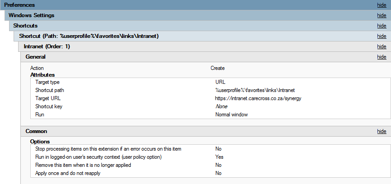The height and width of the screenshot is (184, 391).
Task: Select the Shortcut key label
Action: [x=48, y=106]
